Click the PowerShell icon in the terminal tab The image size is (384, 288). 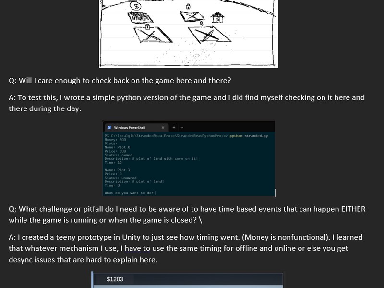pos(109,128)
